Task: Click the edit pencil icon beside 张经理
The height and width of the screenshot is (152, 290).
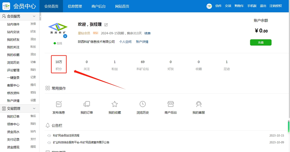Action: [106, 25]
